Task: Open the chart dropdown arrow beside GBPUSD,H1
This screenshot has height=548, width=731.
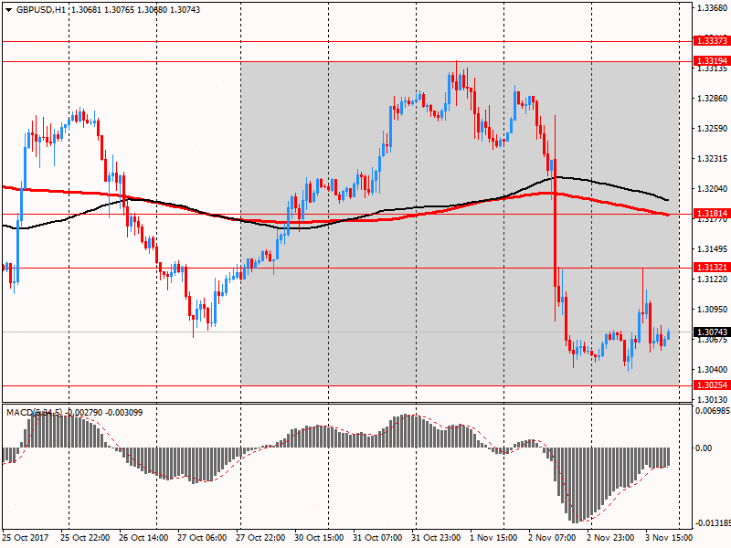Action: (x=9, y=10)
